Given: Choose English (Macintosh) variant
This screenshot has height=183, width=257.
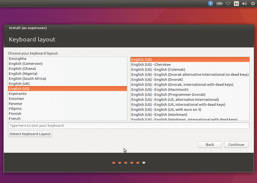Looking at the screenshot, I should [x=190, y=90].
